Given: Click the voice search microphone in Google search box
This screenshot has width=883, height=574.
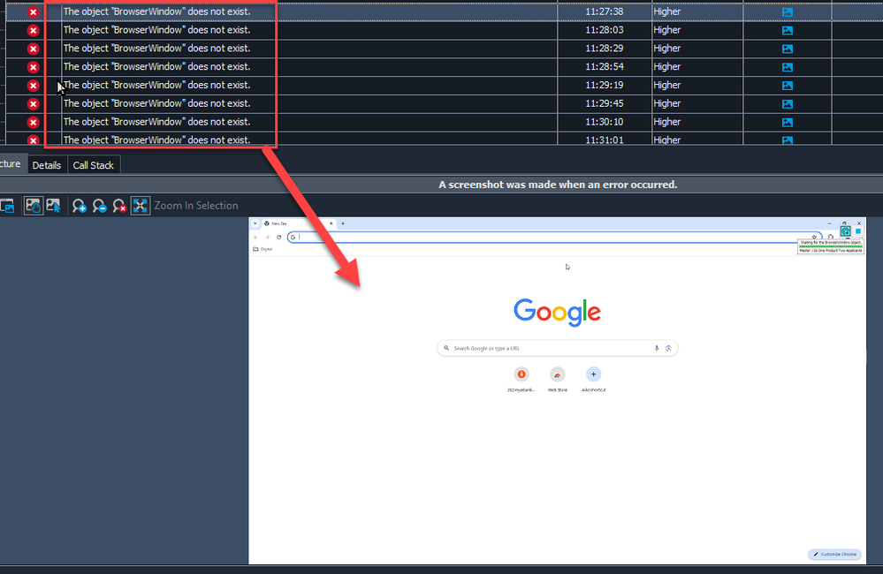Looking at the screenshot, I should pos(657,348).
